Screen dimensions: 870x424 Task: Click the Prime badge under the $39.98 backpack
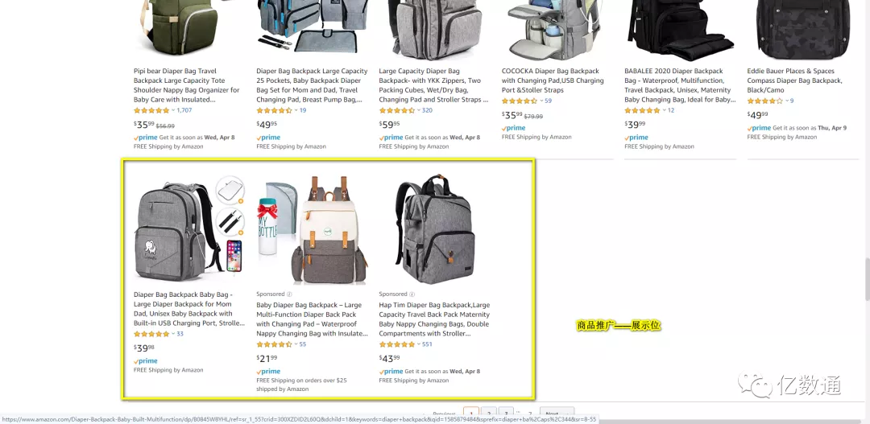click(x=145, y=360)
